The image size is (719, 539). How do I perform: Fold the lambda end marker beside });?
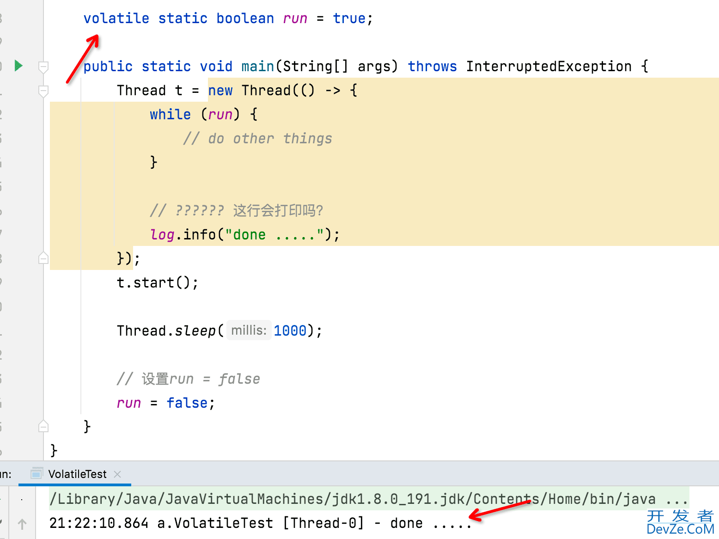tap(43, 258)
